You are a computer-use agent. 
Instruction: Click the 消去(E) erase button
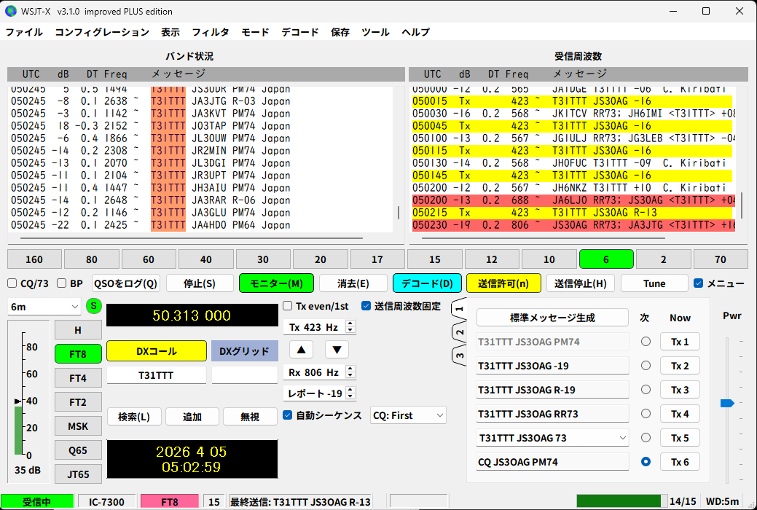pos(353,283)
